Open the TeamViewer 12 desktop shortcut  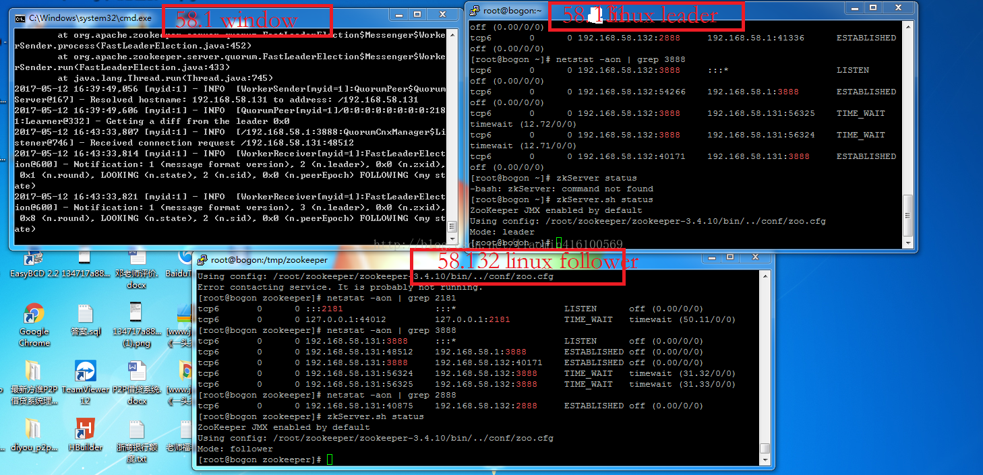85,383
